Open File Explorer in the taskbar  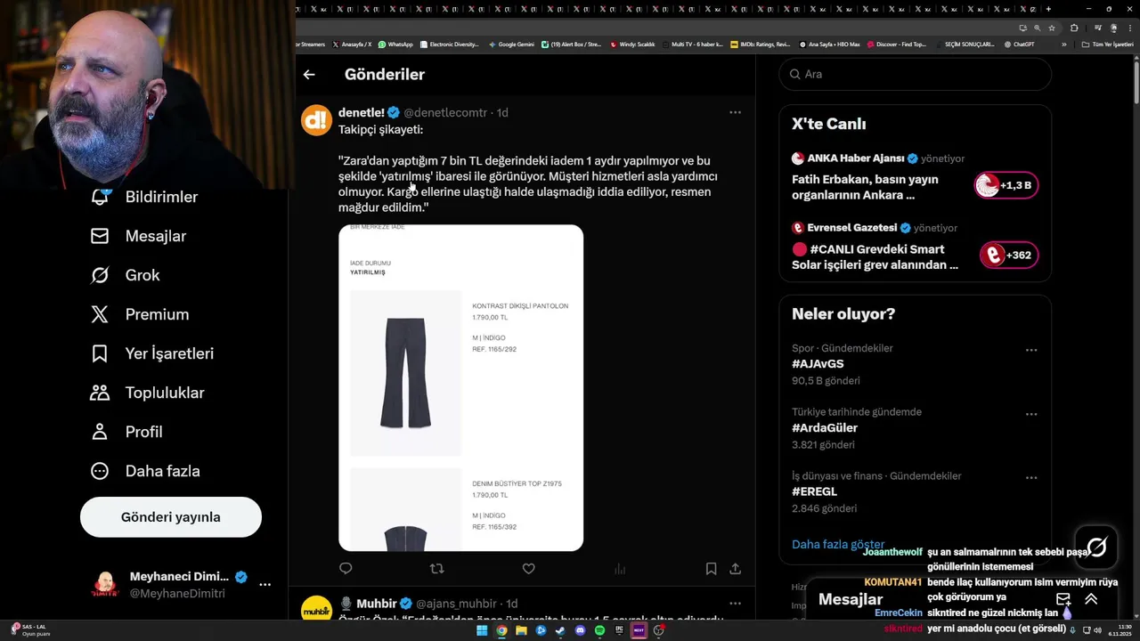point(521,630)
